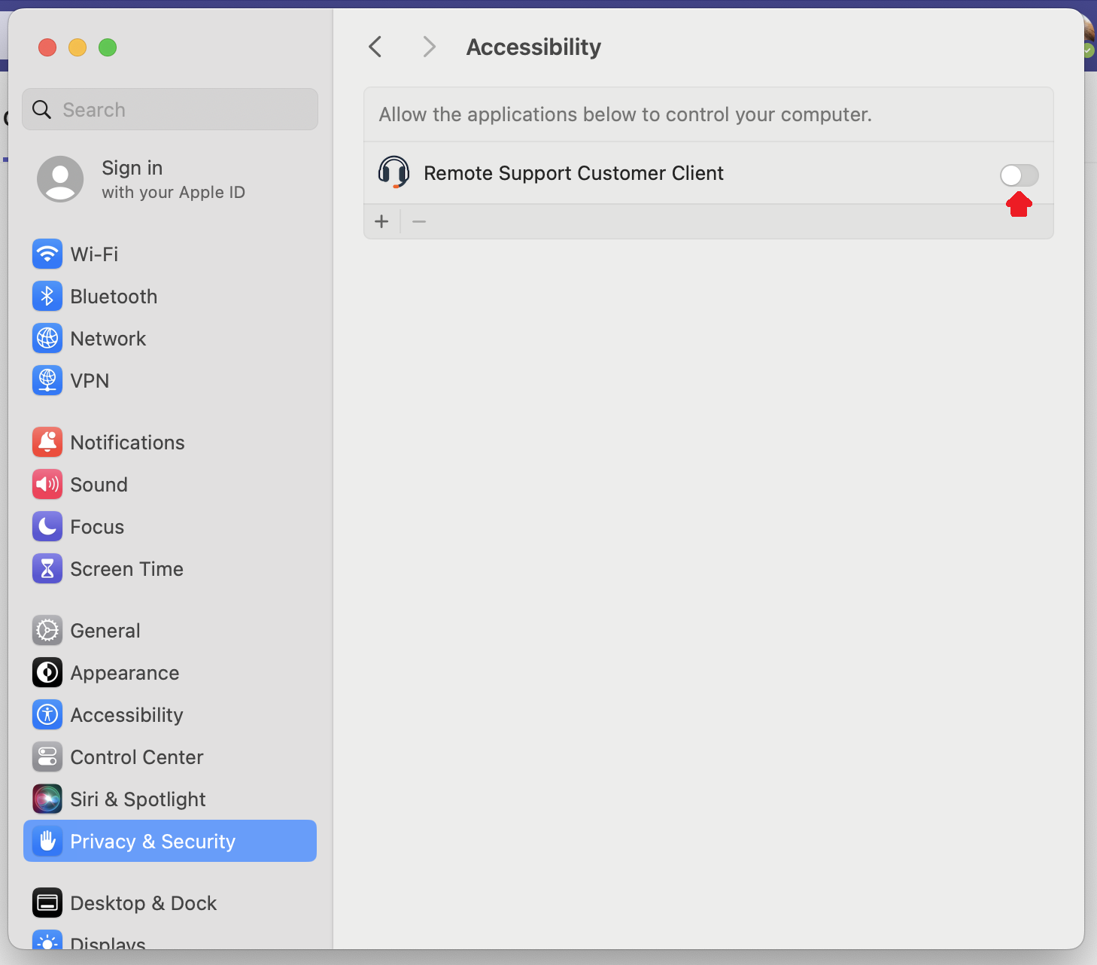Add an application with the plus button
Viewport: 1097px width, 965px height.
point(381,221)
